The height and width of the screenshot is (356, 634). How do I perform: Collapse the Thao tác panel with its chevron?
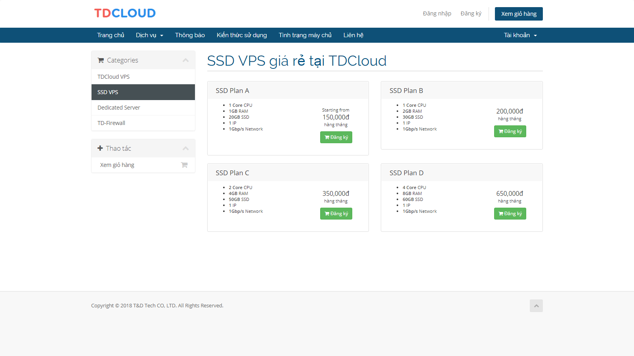coord(185,149)
